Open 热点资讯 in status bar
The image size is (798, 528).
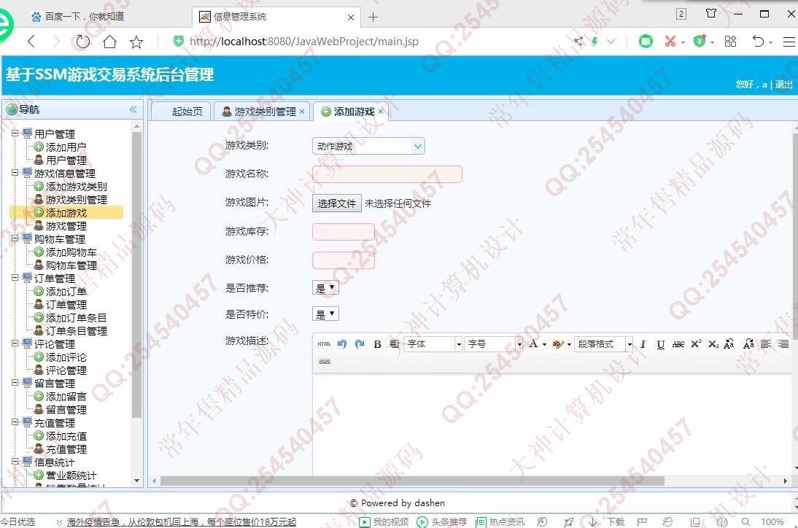click(x=500, y=522)
